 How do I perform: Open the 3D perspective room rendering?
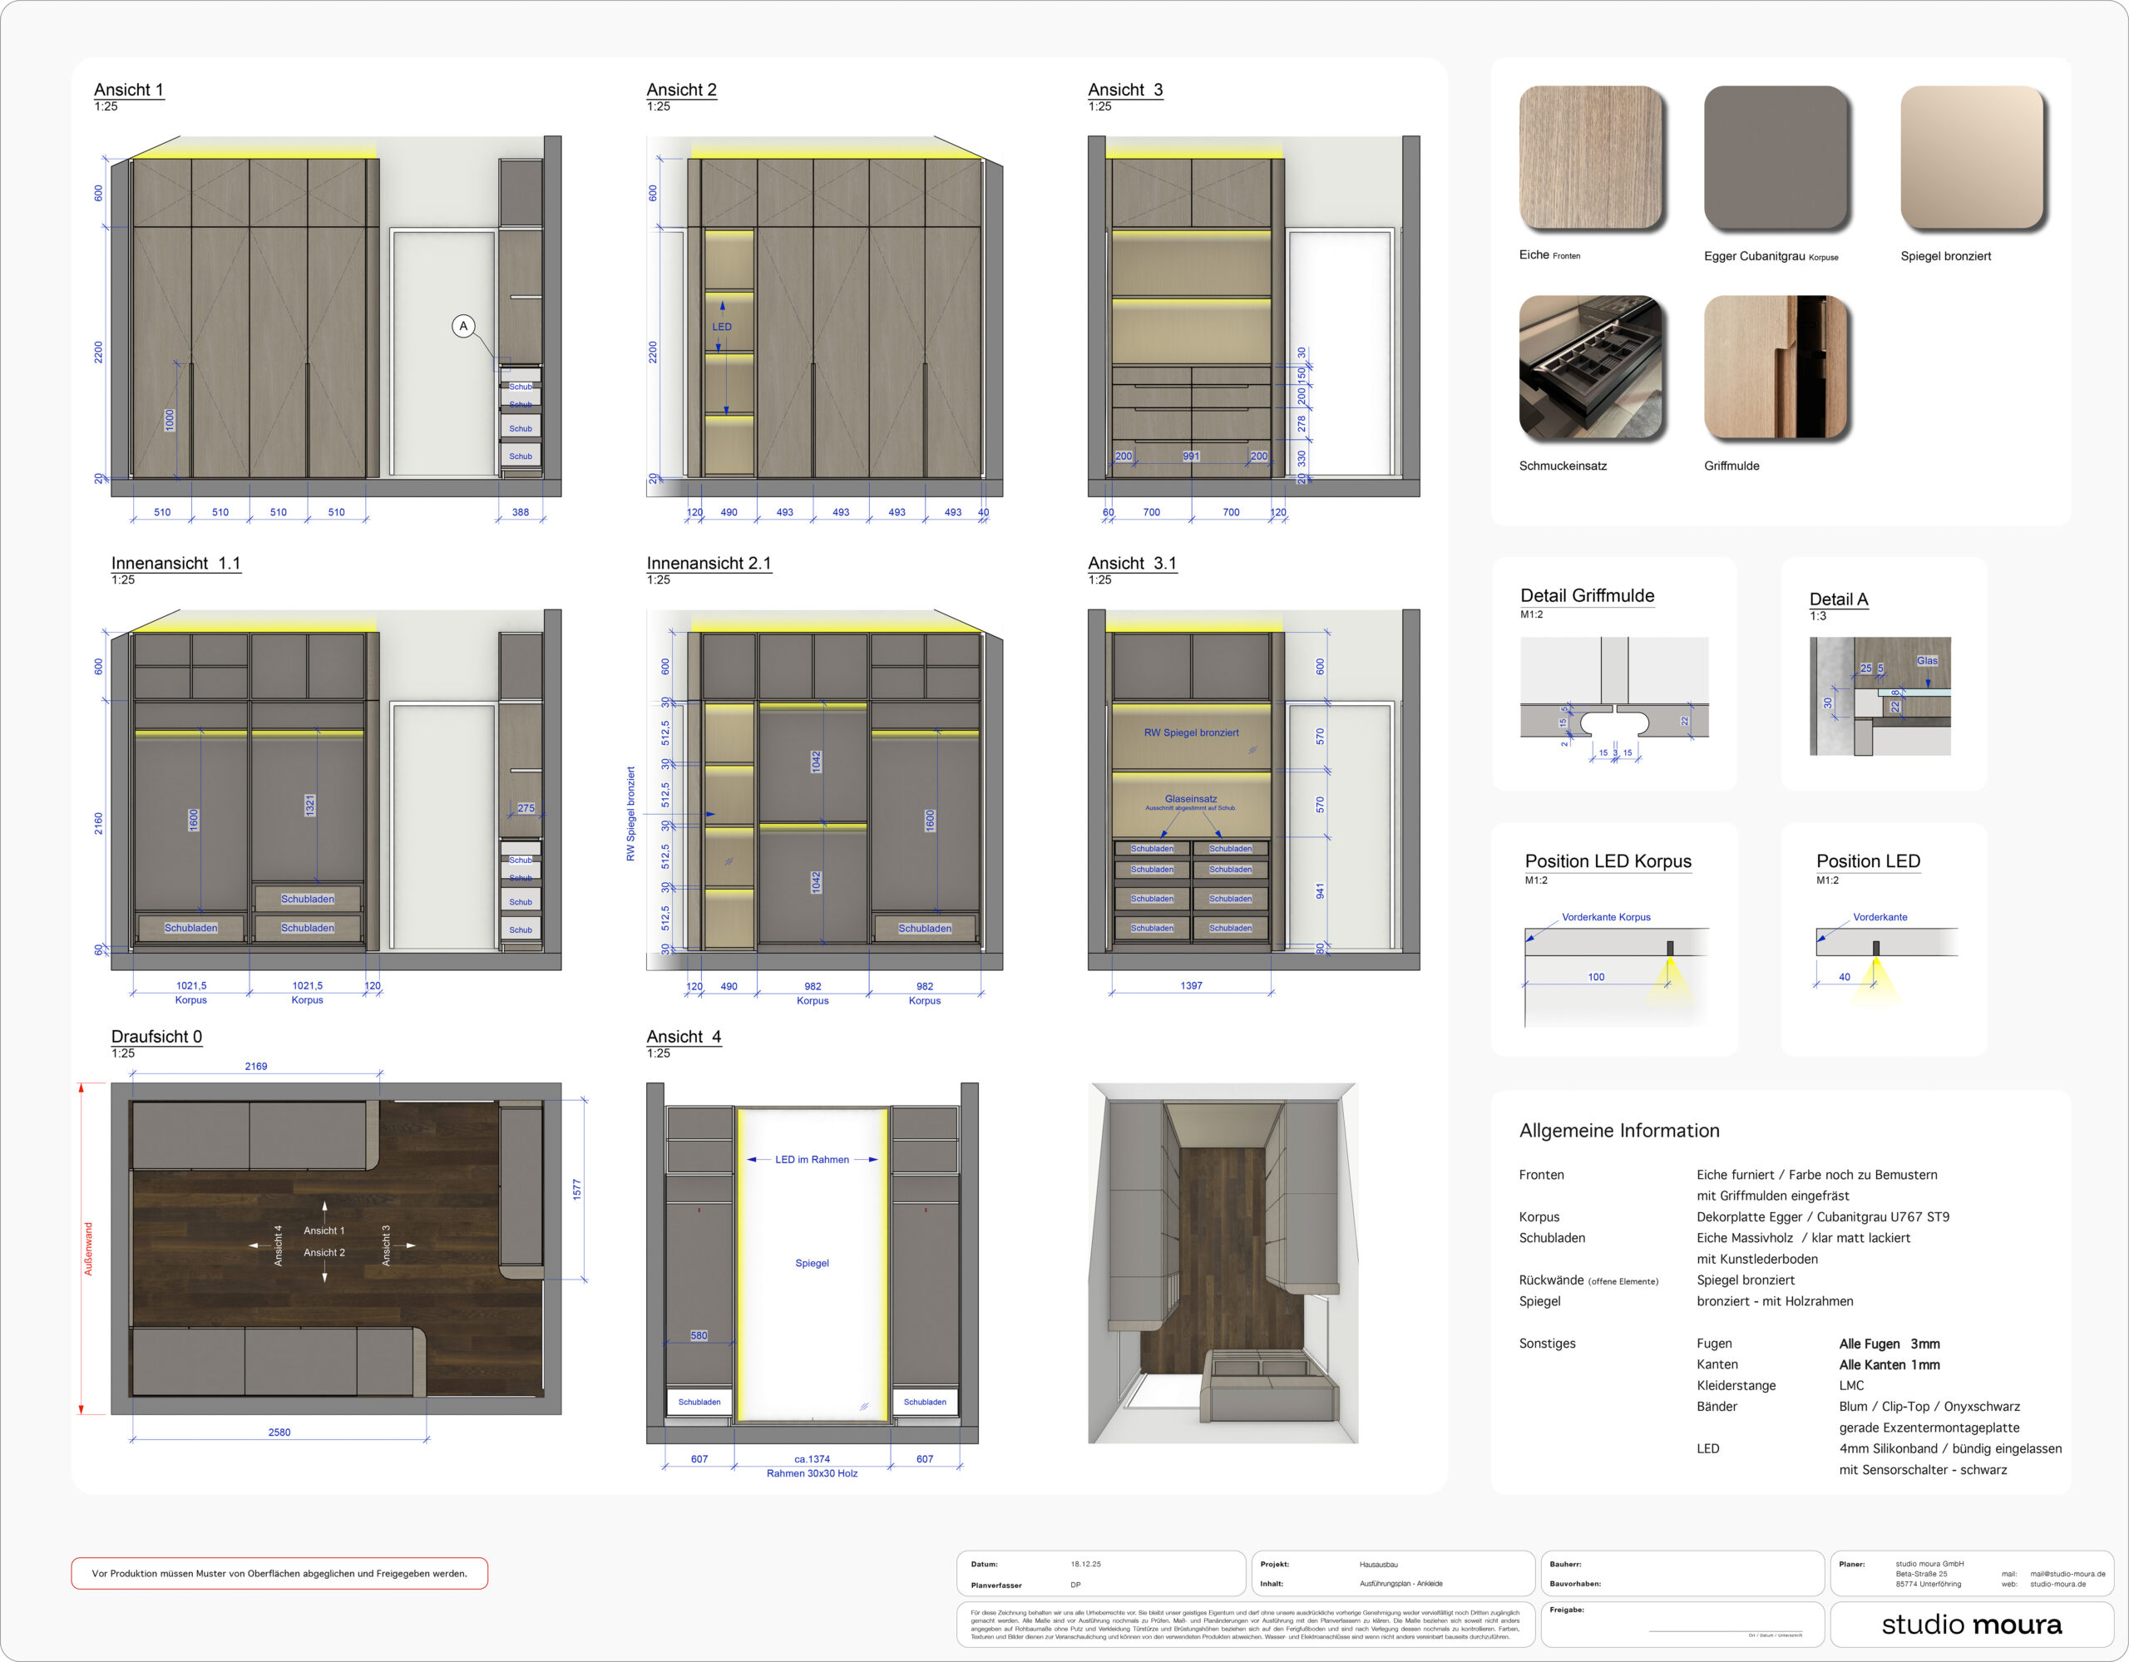click(x=1223, y=1262)
